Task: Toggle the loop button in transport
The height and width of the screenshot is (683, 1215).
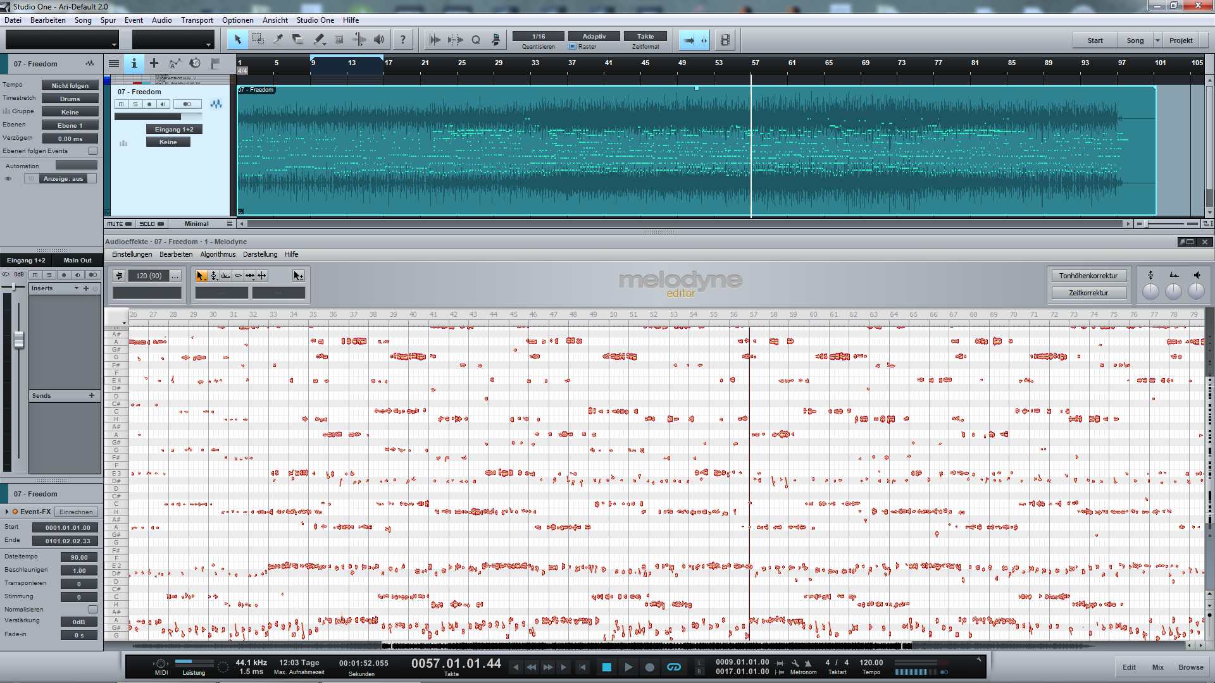Action: [x=674, y=667]
